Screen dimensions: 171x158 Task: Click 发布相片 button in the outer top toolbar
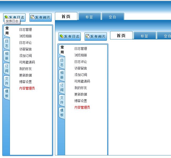pyautogui.click(x=41, y=17)
